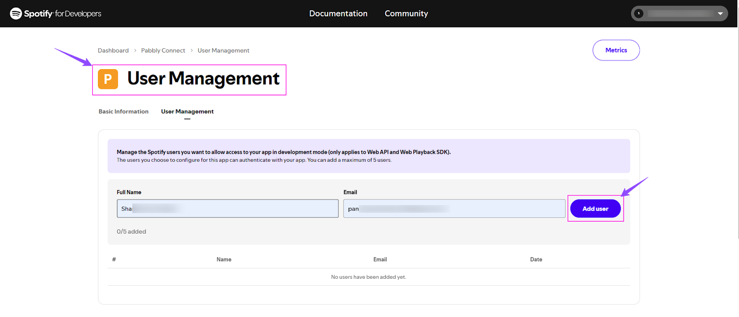
Task: Open the Documentation menu
Action: pos(338,13)
